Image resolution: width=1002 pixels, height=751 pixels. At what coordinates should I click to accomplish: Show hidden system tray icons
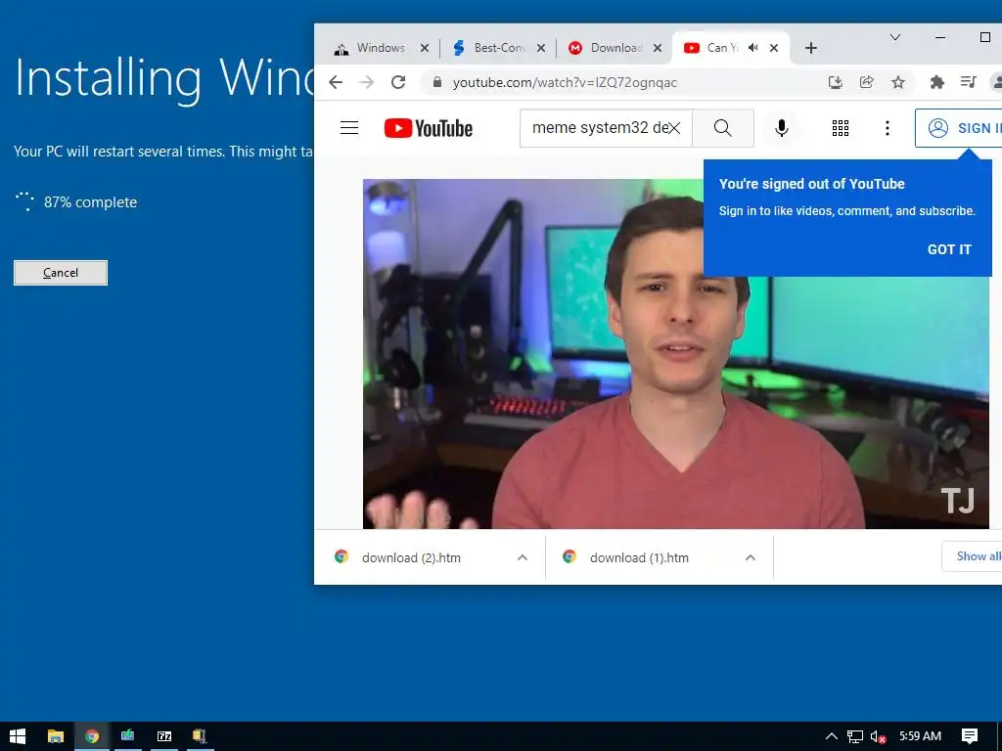[x=832, y=736]
